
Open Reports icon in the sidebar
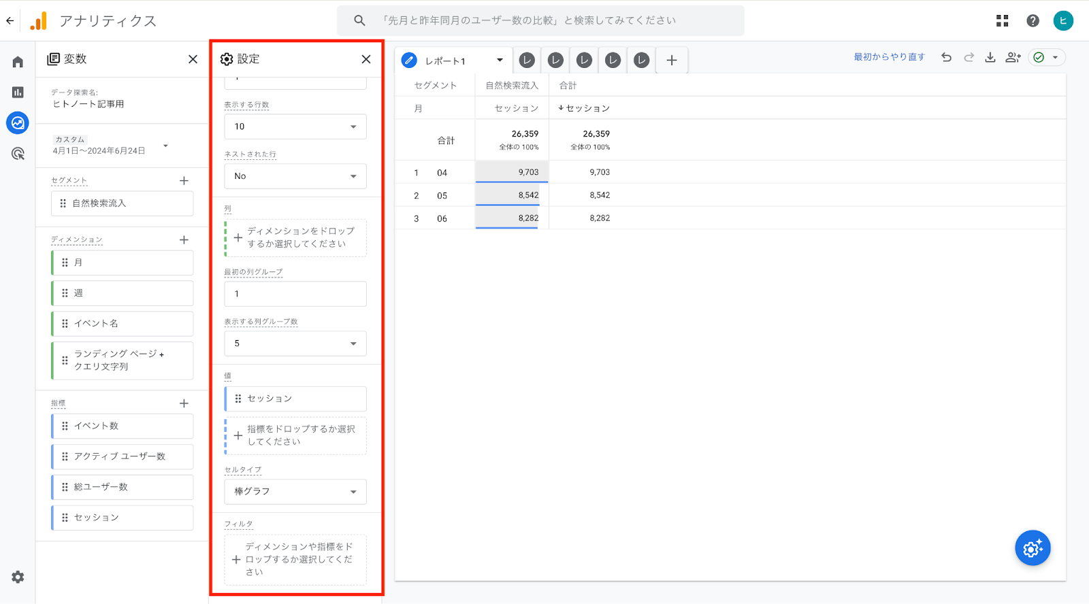18,93
